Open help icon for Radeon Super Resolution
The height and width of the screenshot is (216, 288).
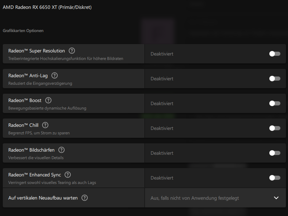[72, 51]
